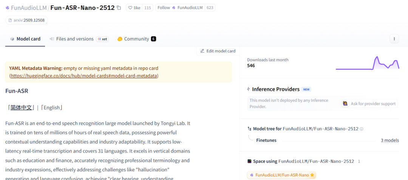Copy the model name with the copy icon

(119, 8)
